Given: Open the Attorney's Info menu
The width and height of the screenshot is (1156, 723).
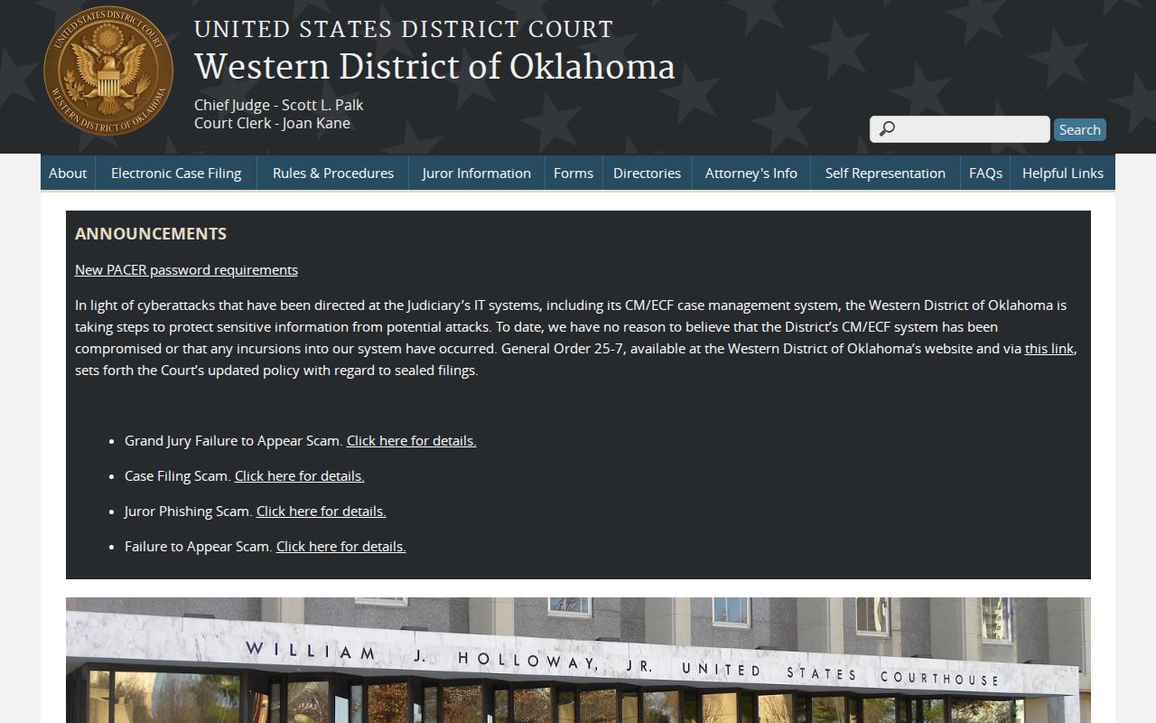Looking at the screenshot, I should [751, 173].
